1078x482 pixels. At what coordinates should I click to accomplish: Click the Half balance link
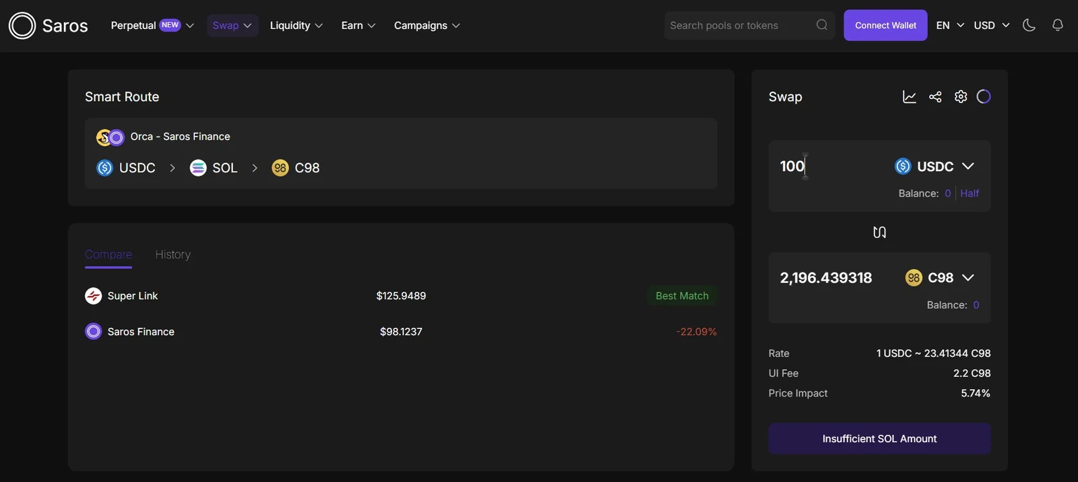tap(970, 193)
